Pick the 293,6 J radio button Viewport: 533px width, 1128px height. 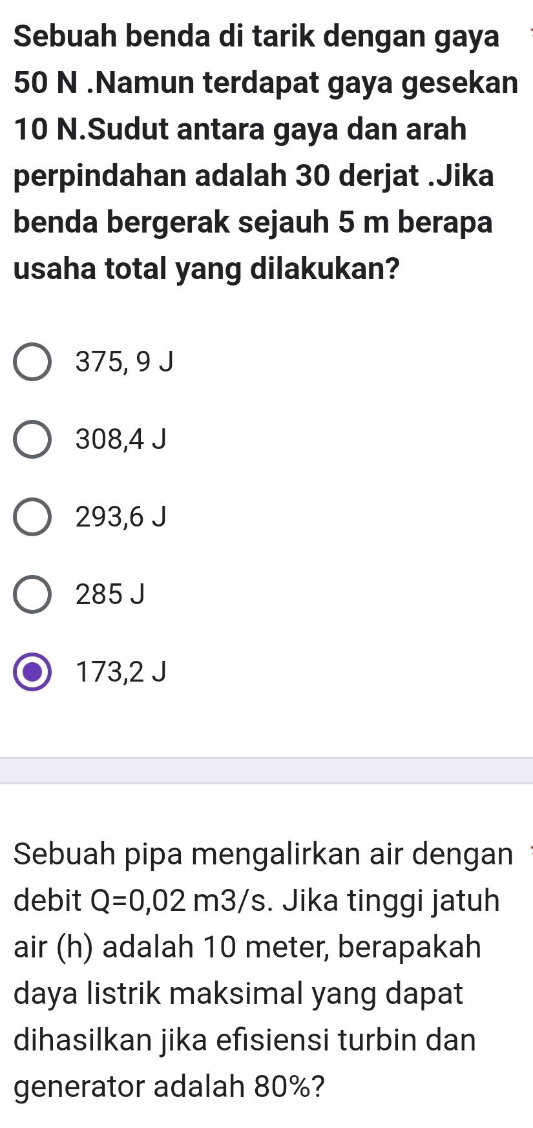coord(32,517)
